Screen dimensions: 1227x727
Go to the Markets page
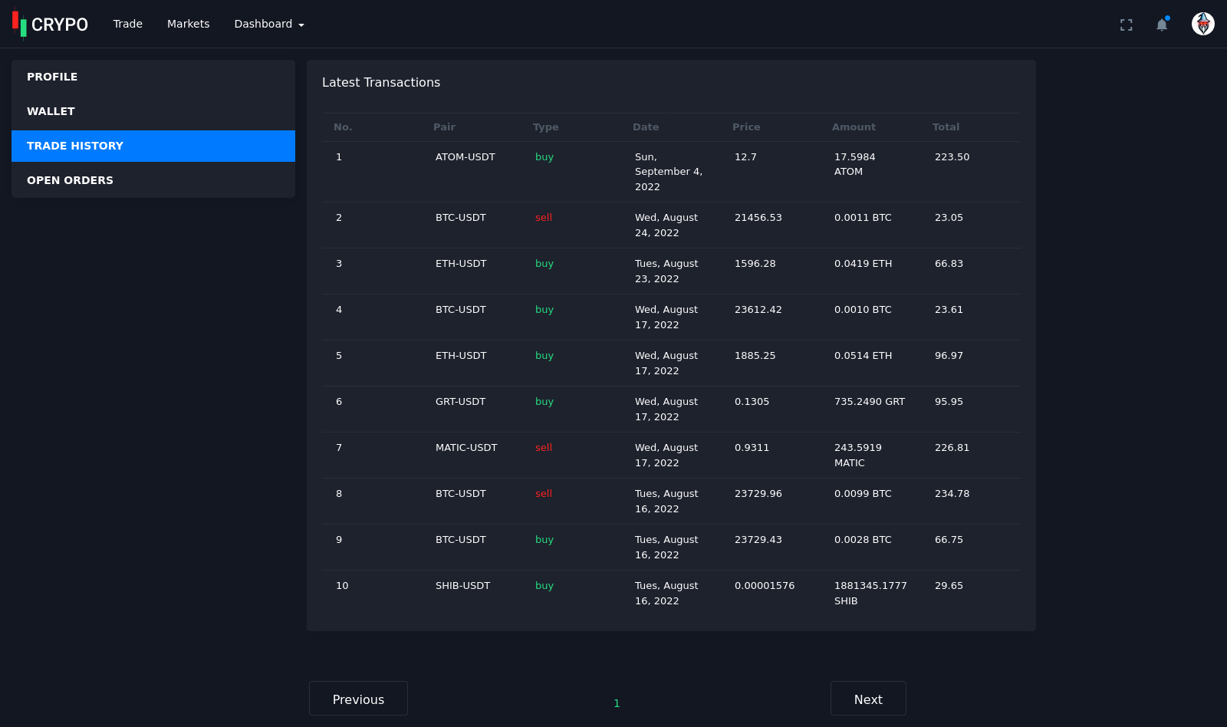point(188,24)
